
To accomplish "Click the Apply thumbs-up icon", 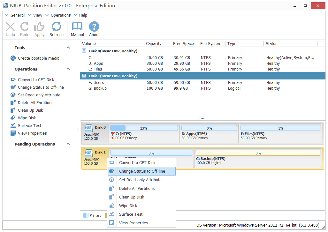I will click(x=39, y=27).
